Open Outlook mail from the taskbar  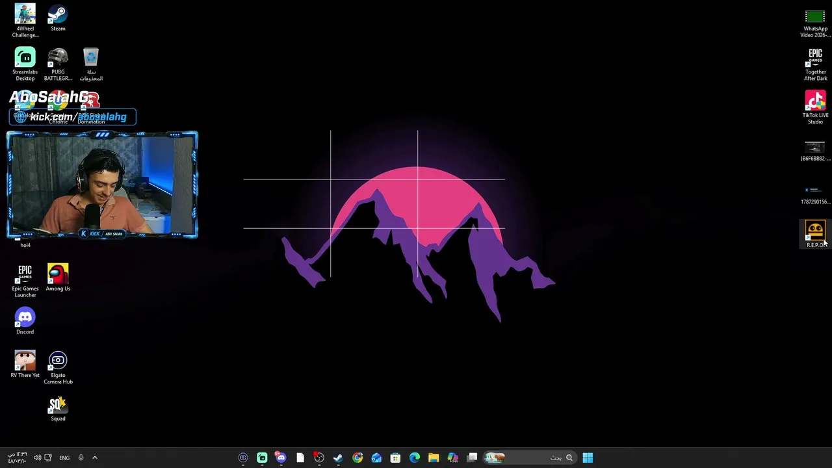(376, 458)
